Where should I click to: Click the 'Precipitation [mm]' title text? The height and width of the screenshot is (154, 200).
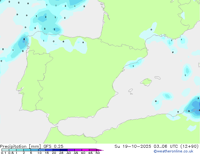[21, 146]
